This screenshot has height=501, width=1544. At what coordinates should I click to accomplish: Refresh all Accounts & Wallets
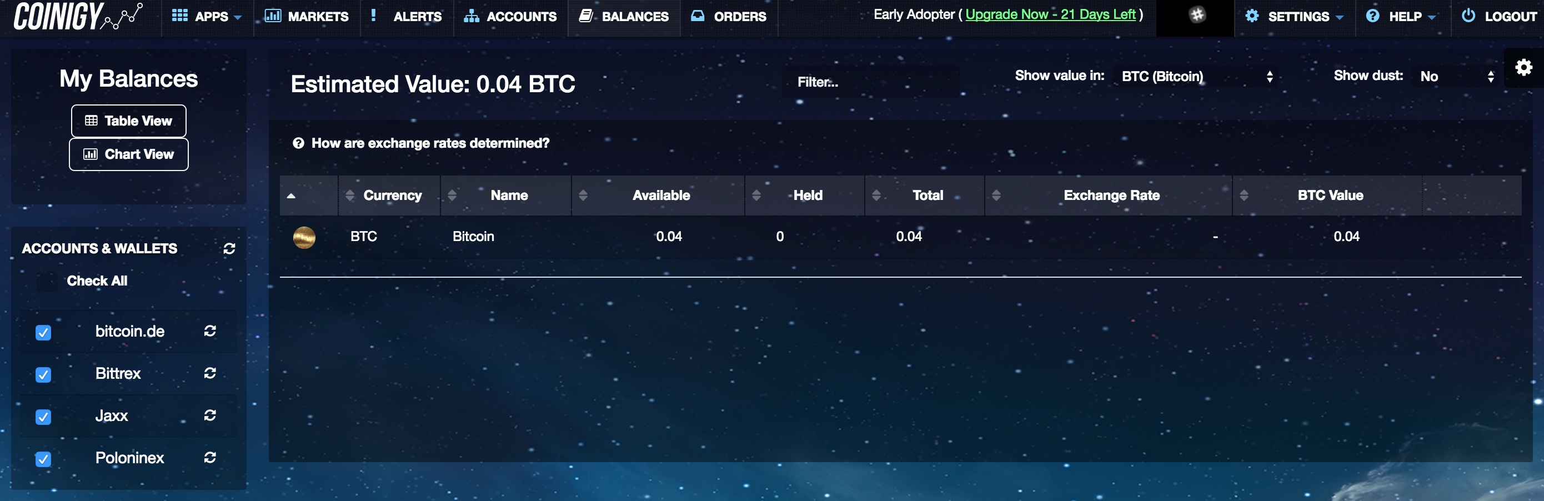coord(229,249)
